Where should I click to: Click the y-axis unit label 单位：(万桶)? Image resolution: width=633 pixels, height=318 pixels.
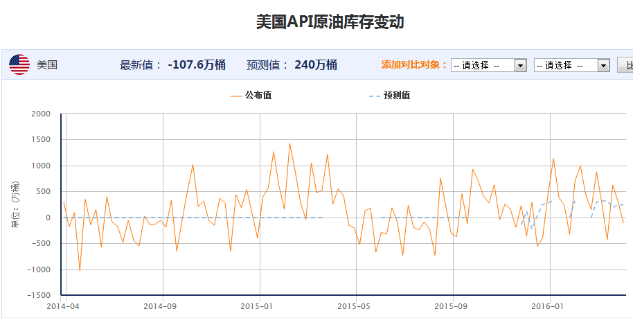pyautogui.click(x=15, y=204)
